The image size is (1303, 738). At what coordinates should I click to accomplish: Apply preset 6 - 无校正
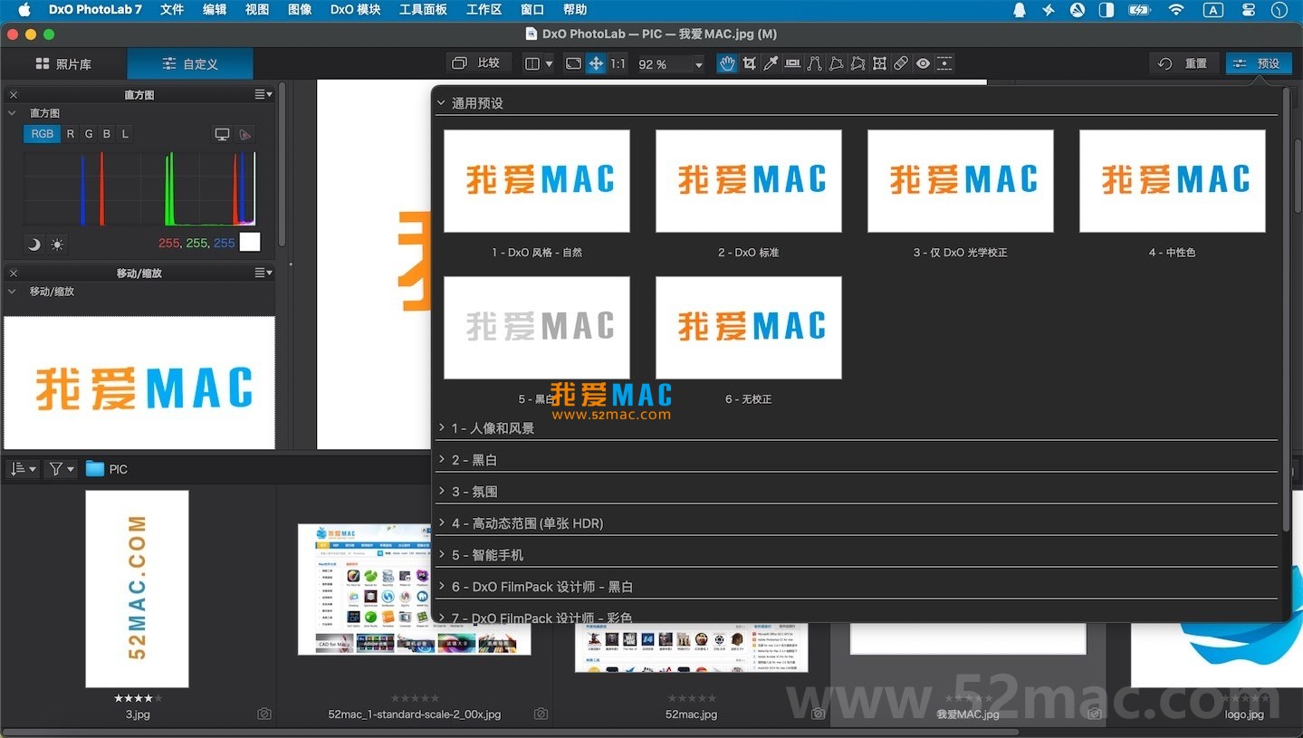pyautogui.click(x=749, y=328)
